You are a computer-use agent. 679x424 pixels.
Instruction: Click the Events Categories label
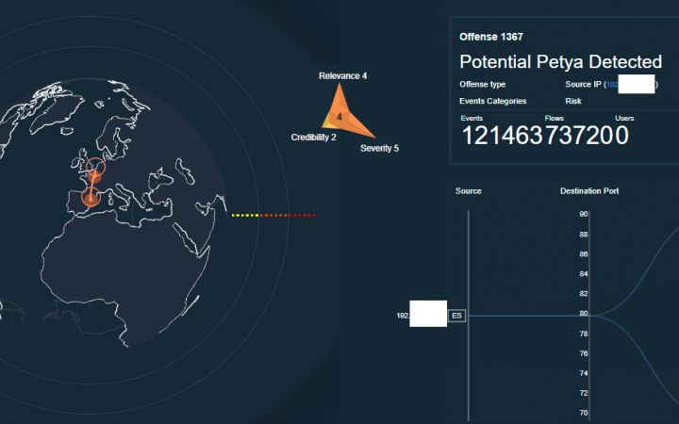(x=493, y=101)
